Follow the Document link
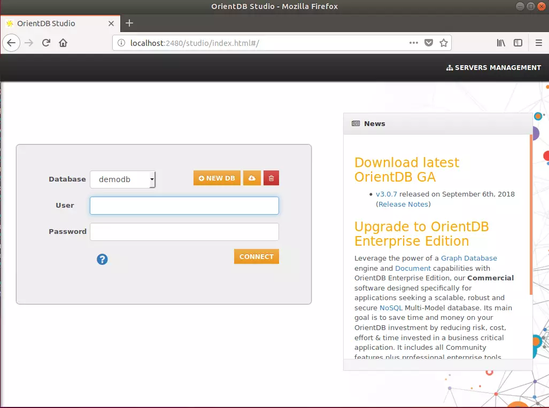 (413, 269)
